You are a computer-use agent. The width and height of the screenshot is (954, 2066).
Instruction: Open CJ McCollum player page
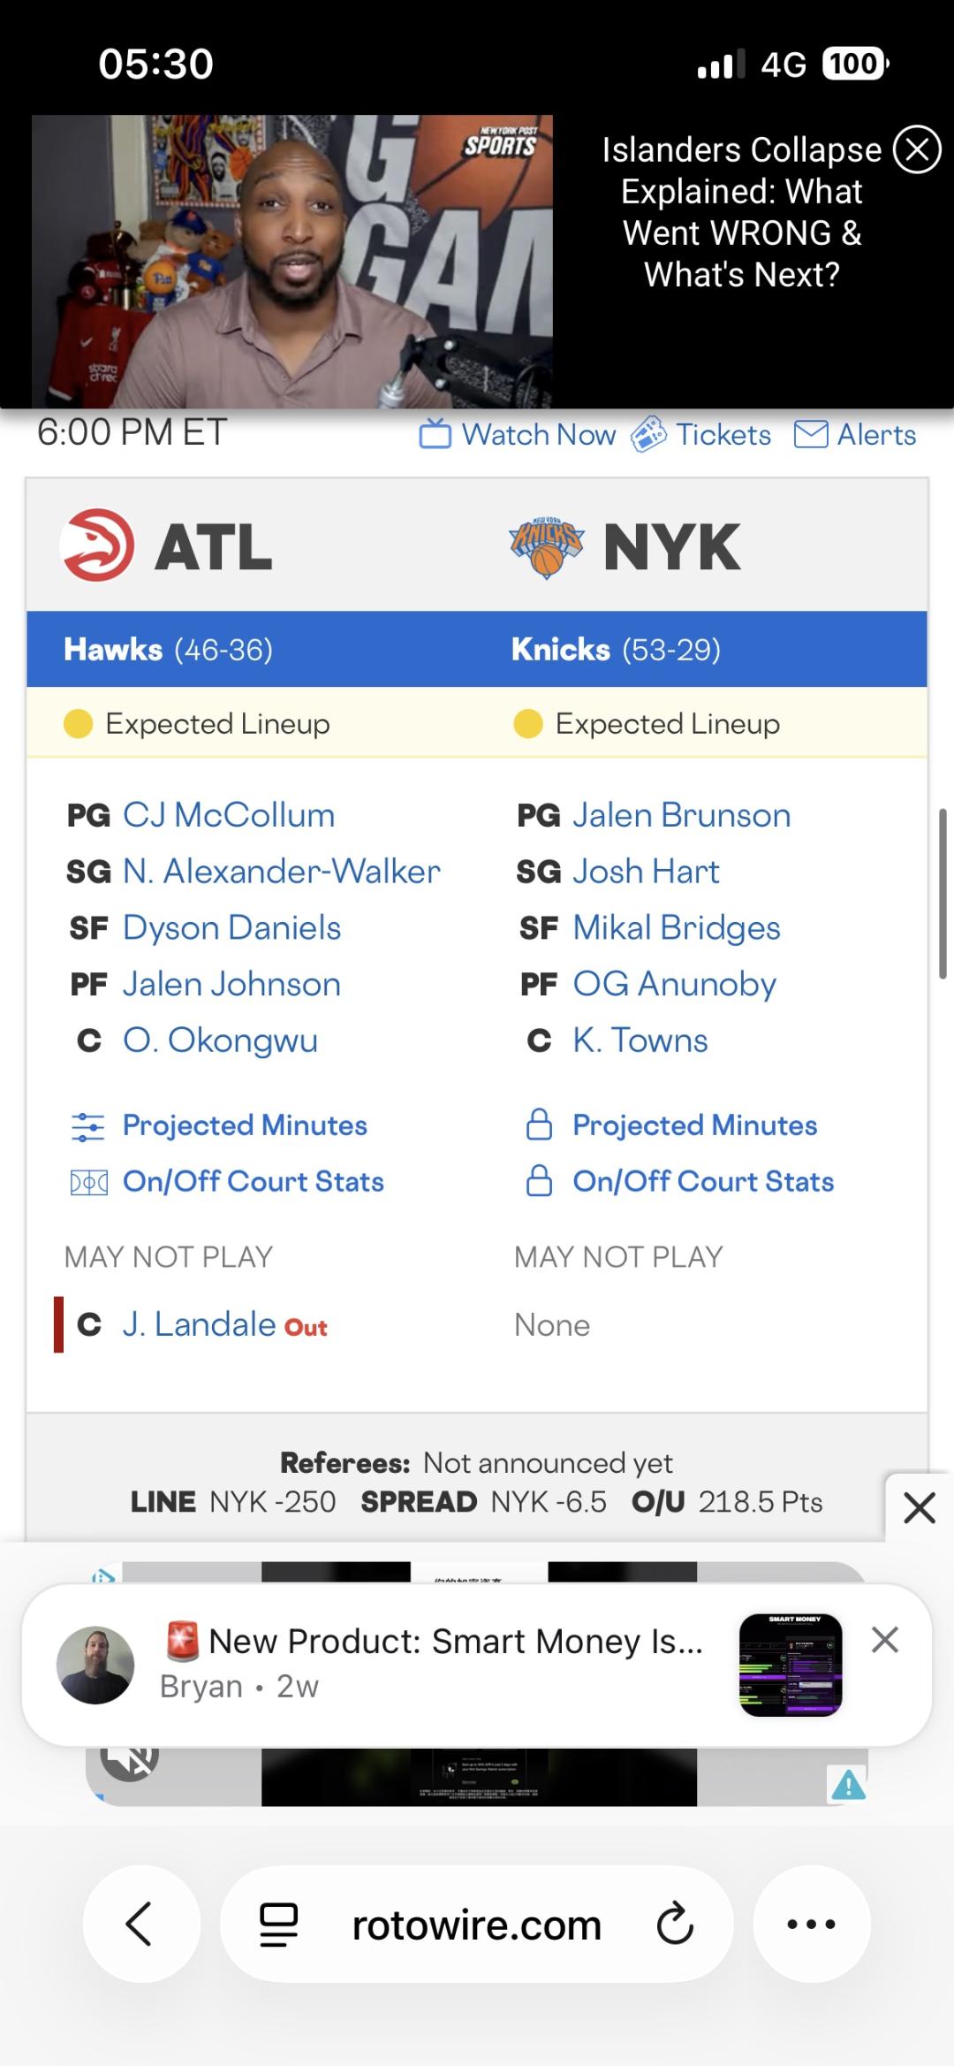click(229, 815)
